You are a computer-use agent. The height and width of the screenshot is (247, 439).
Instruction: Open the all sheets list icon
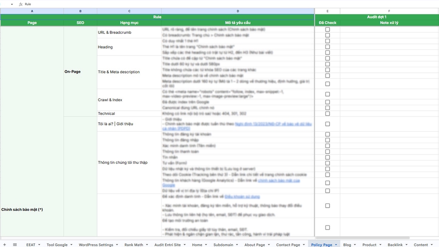point(15,244)
